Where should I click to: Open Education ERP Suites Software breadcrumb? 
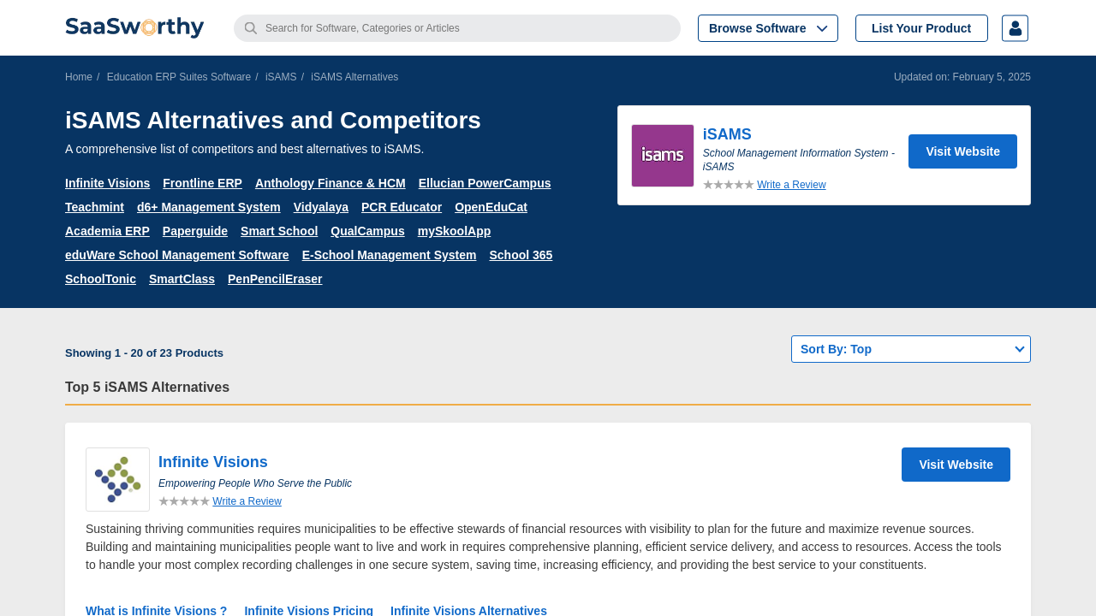point(178,77)
